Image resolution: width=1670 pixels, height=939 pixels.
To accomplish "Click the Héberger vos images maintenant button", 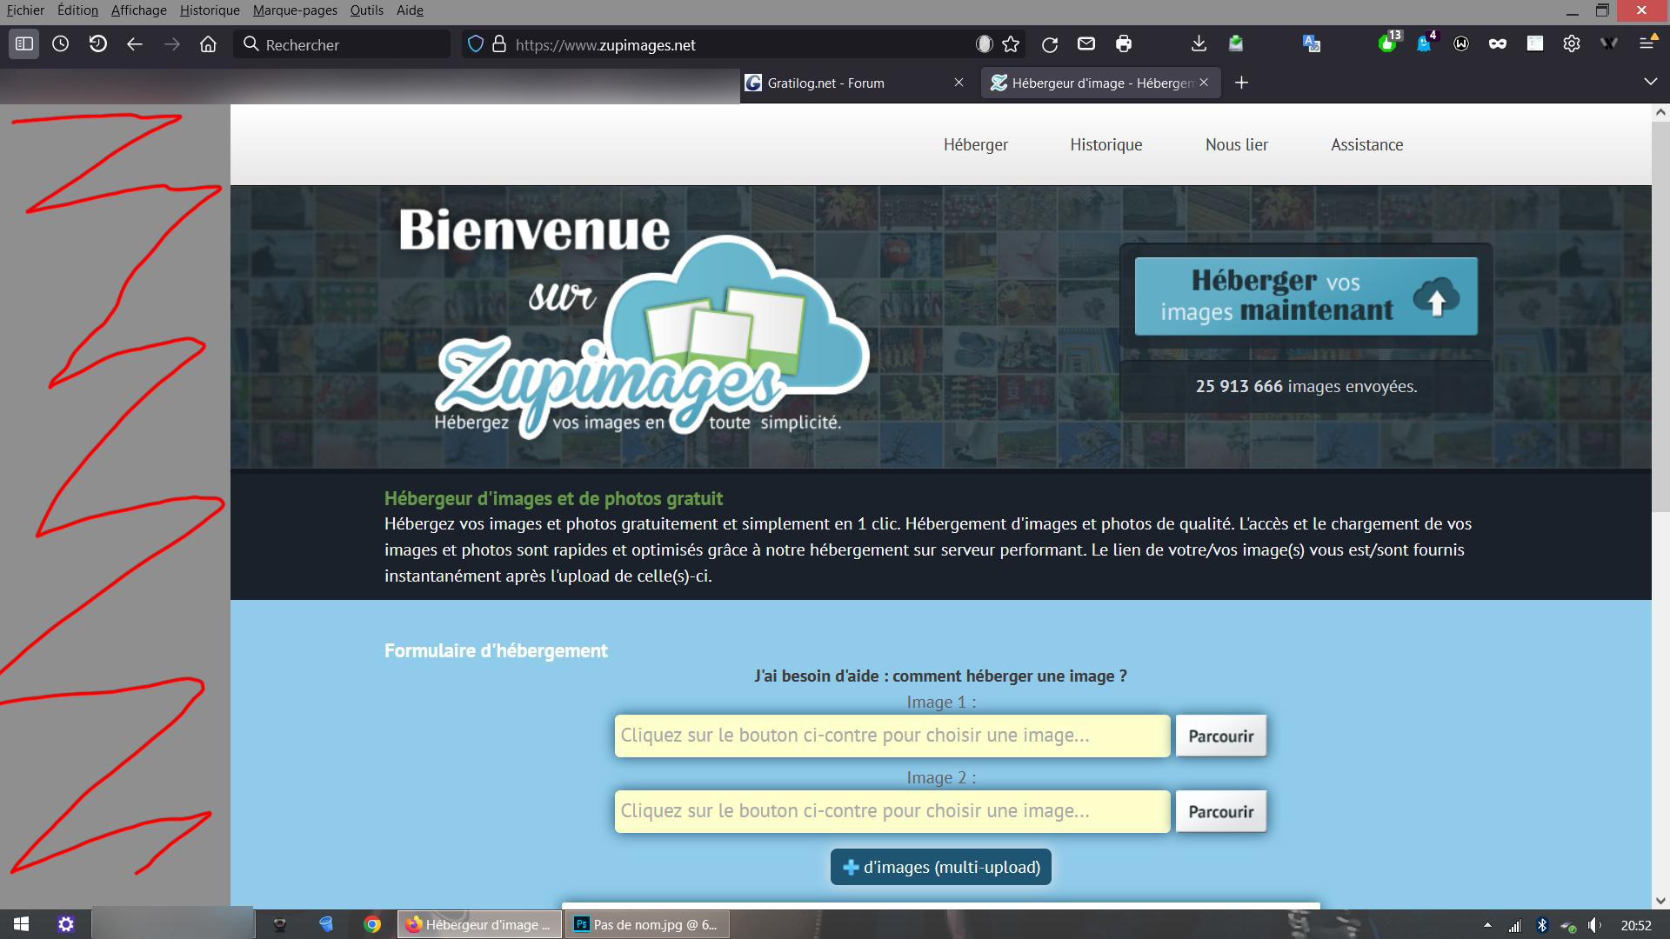I will [1306, 296].
